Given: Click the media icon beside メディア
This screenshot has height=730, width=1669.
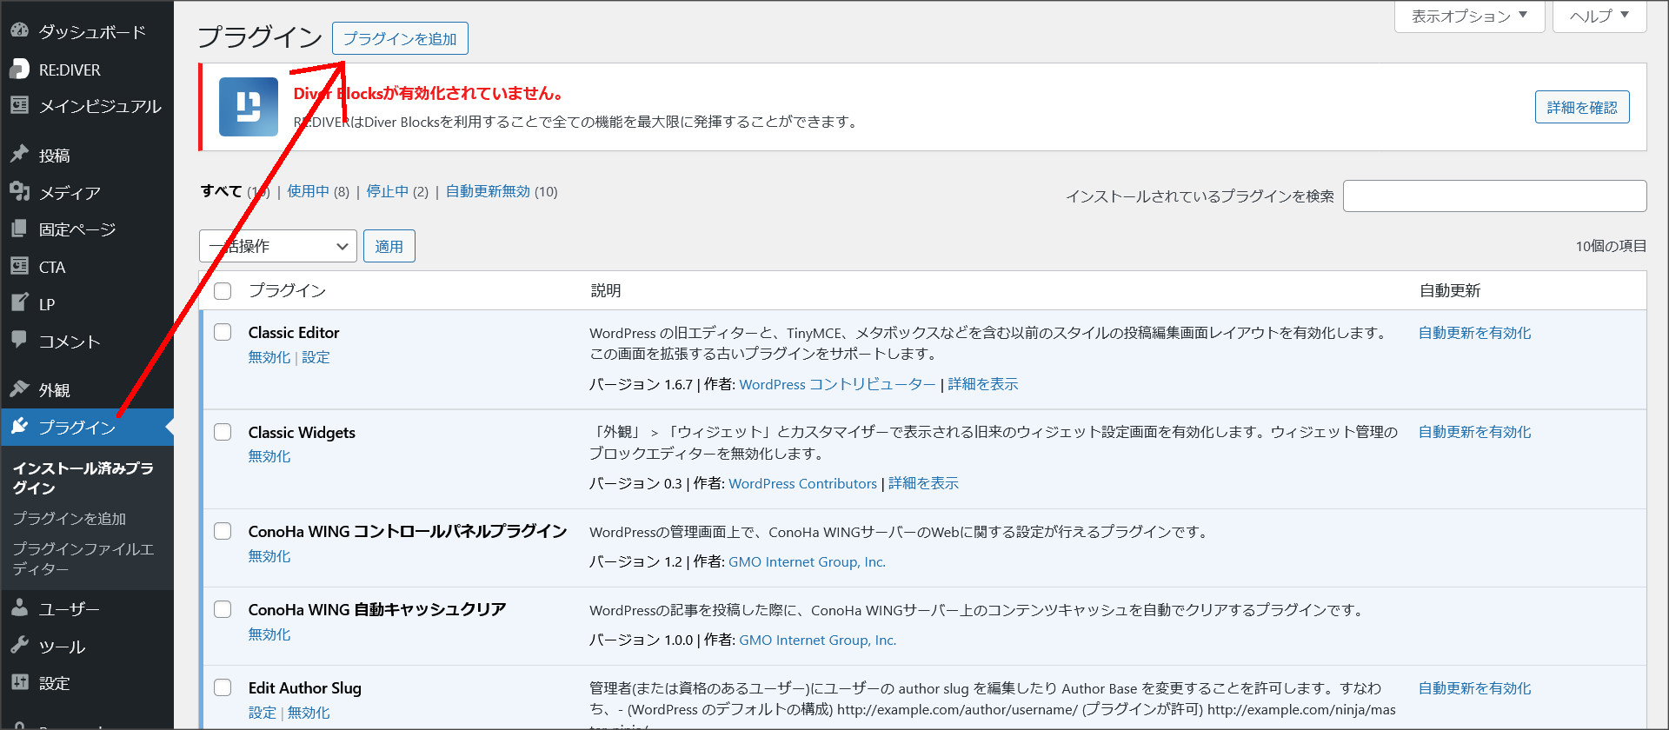Looking at the screenshot, I should coord(19,192).
